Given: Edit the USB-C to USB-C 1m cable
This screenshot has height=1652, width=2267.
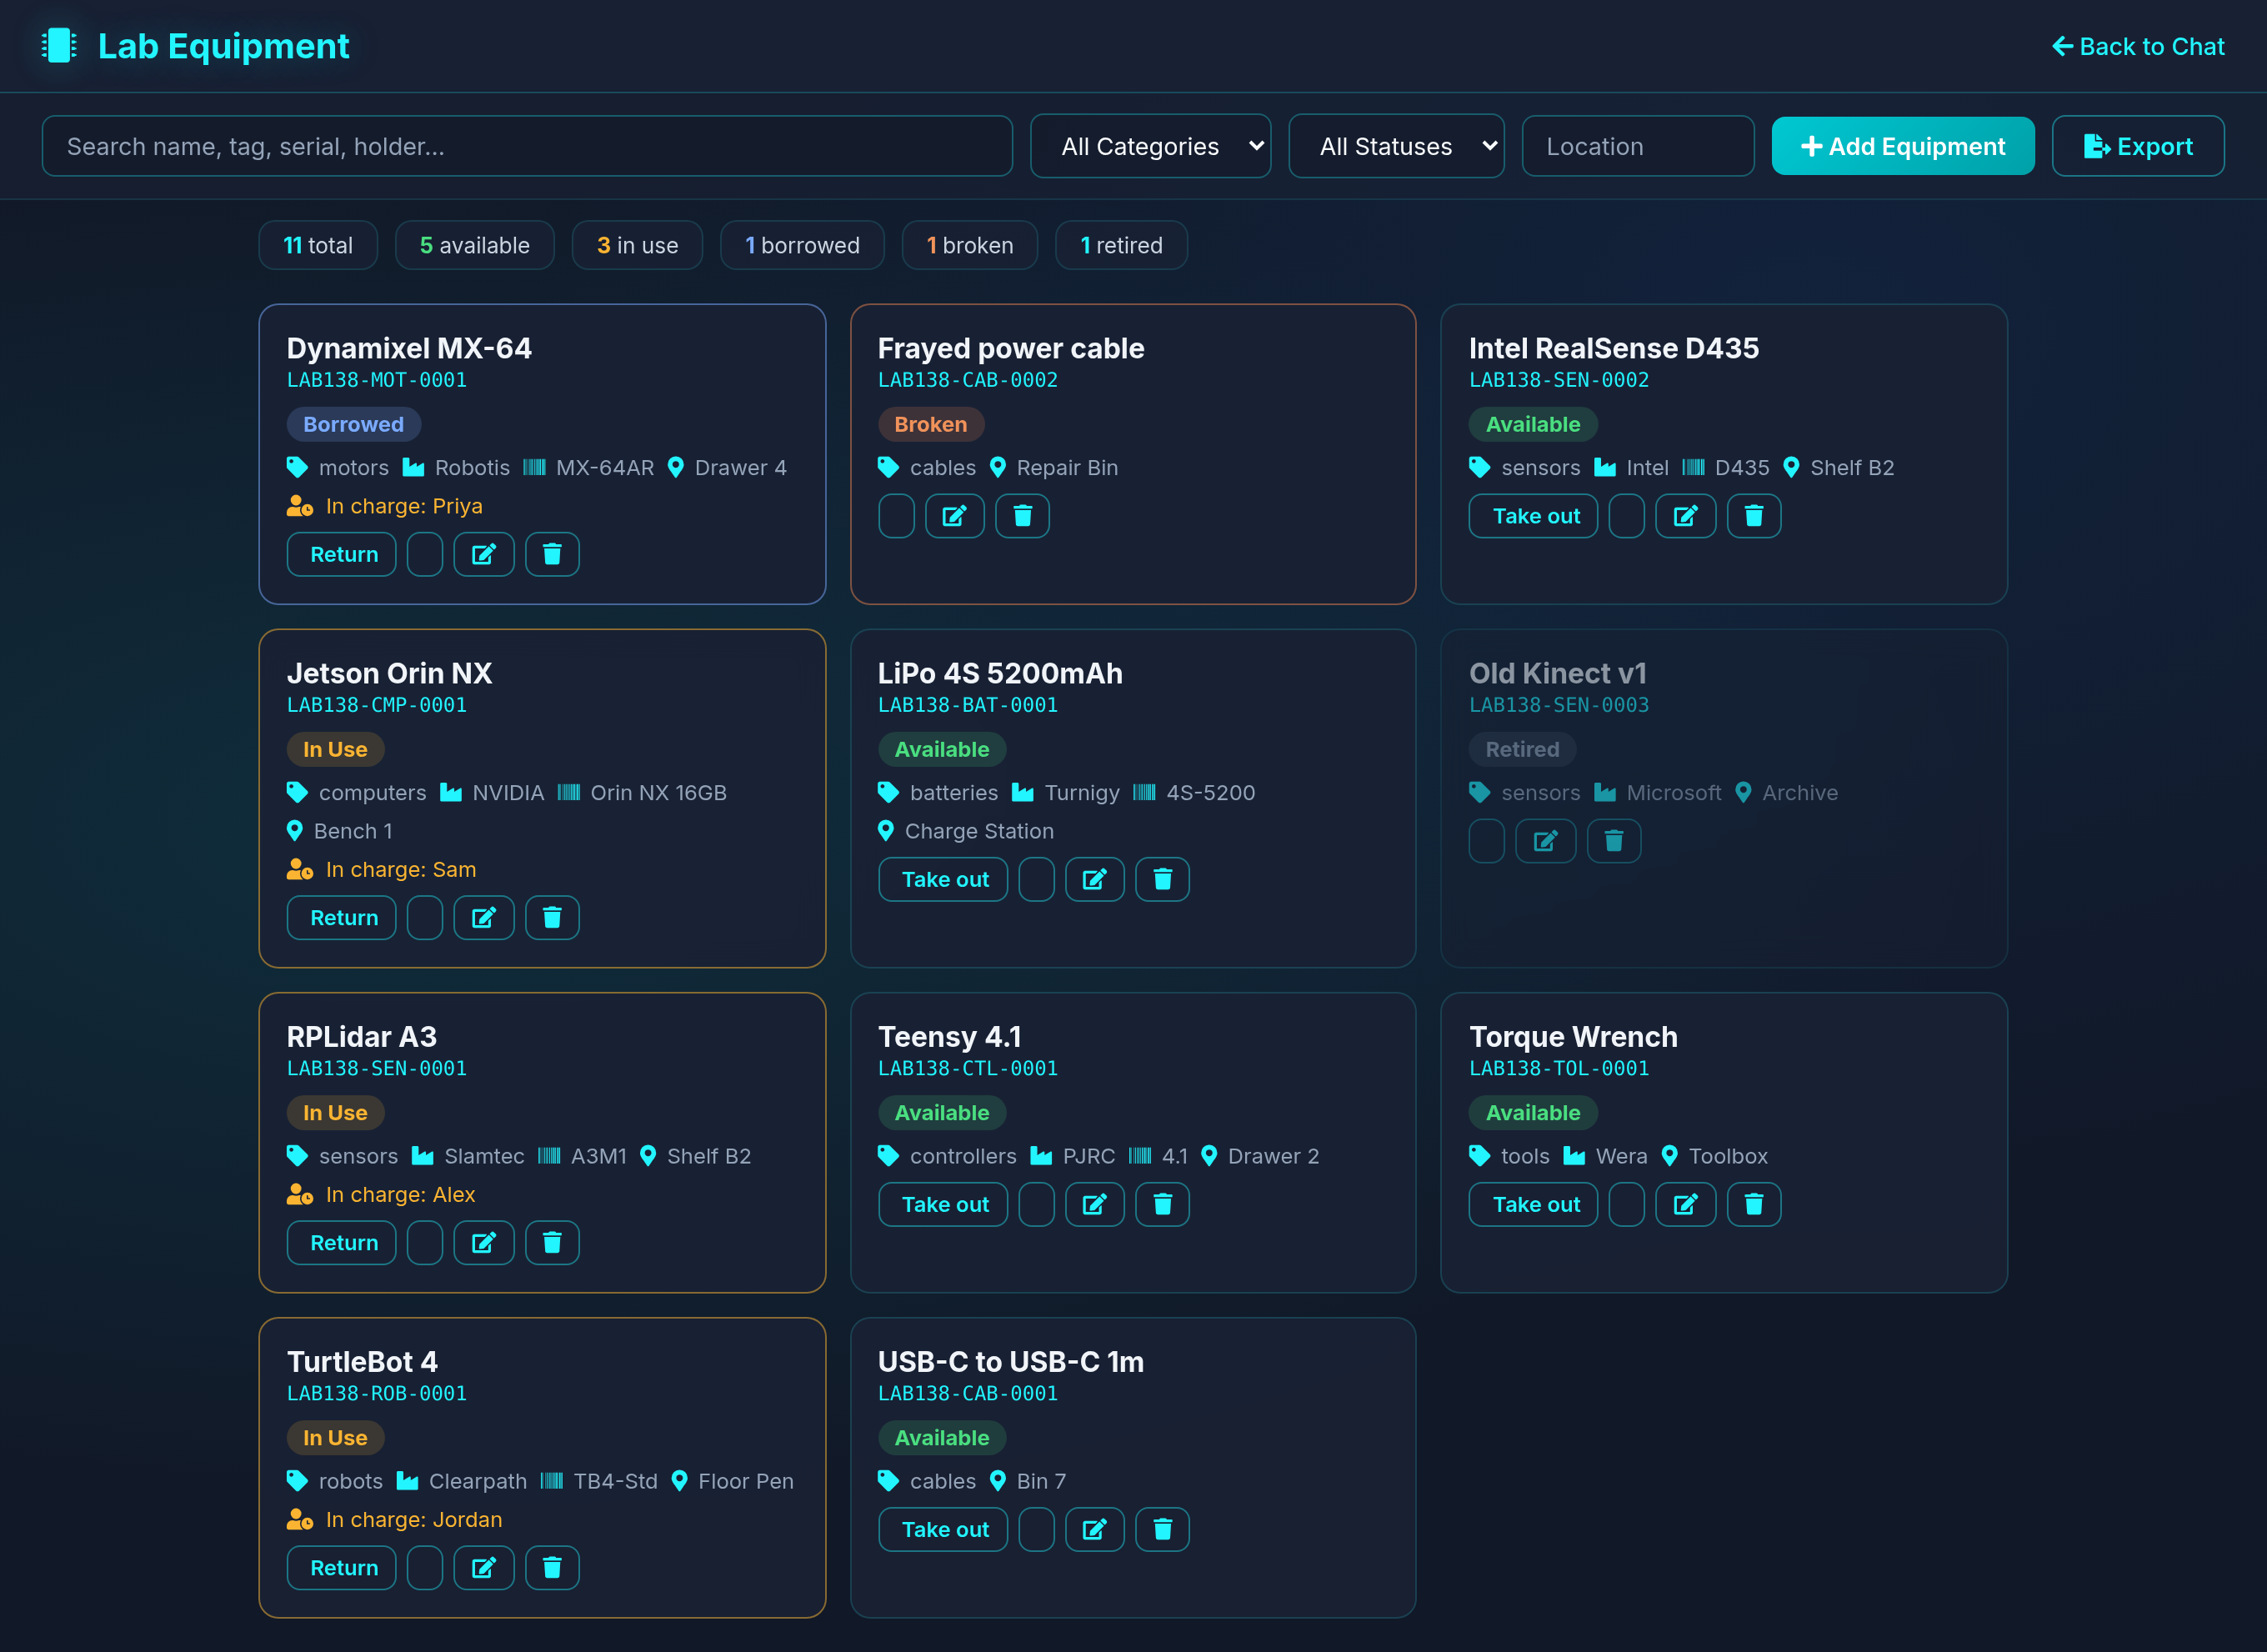Looking at the screenshot, I should pyautogui.click(x=1095, y=1529).
